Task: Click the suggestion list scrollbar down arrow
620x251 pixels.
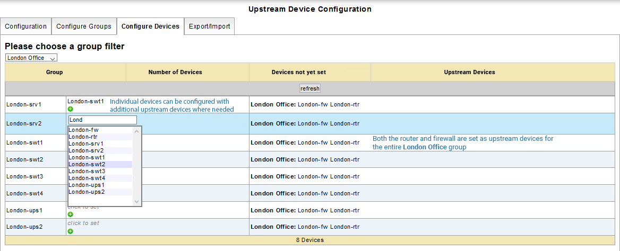Action: coord(136,201)
